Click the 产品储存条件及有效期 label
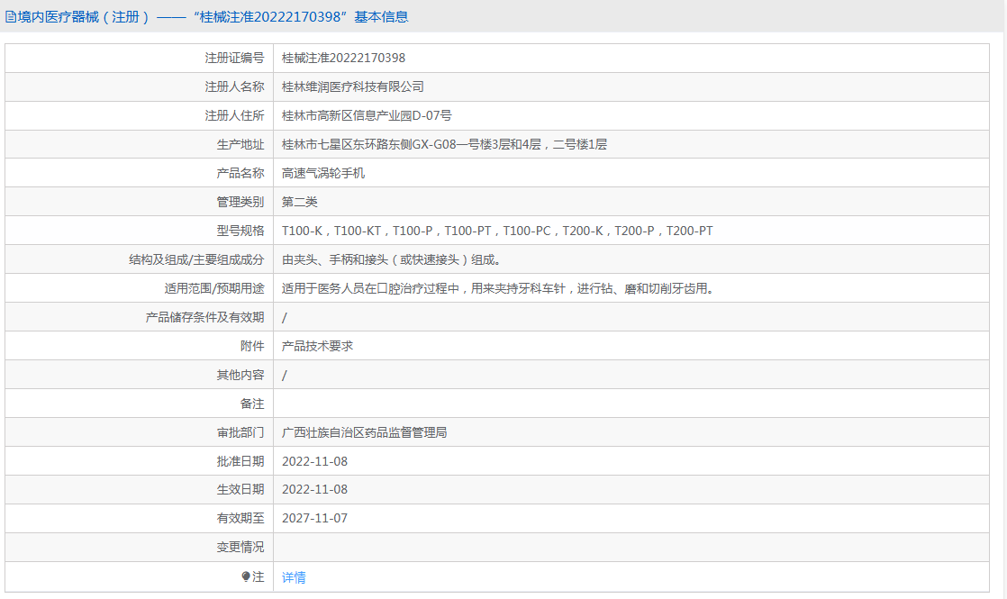1007x599 pixels. [204, 317]
